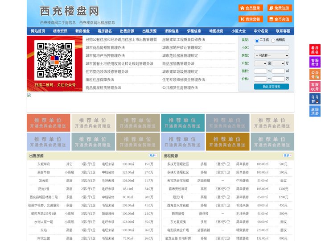Image resolution: width=321 pixels, height=241 pixels.
Task: Open the 西充县城园林路二段 listing
Action: (x=44, y=197)
